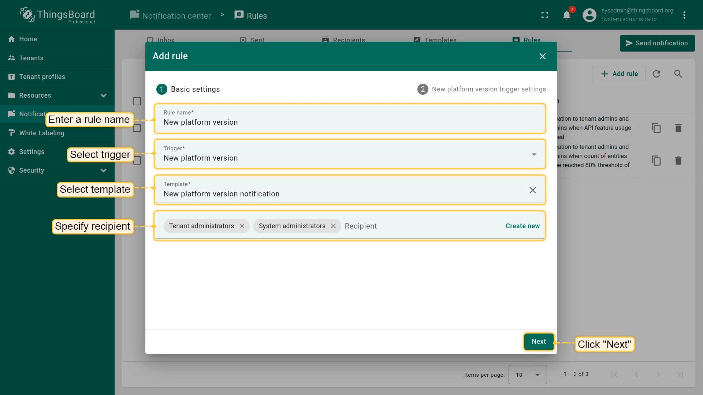The height and width of the screenshot is (395, 703).
Task: Check the first rule row checkbox
Action: 137,128
